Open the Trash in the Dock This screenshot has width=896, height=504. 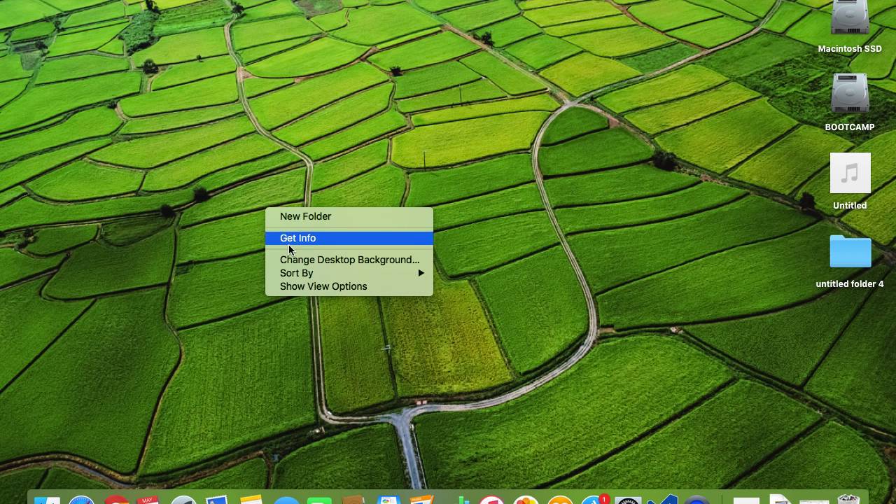tap(848, 499)
